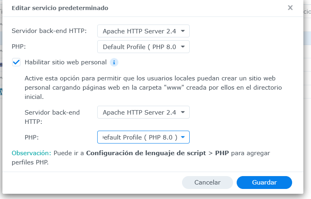
Task: Click the bold 'PHP' text in the Observación note
Action: tap(222, 153)
